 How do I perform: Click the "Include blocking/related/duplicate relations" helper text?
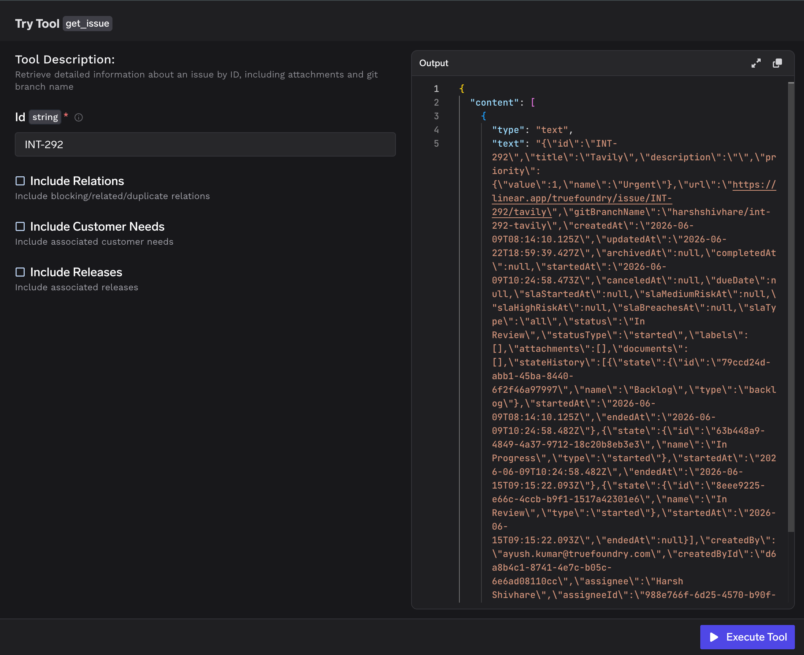pos(112,196)
